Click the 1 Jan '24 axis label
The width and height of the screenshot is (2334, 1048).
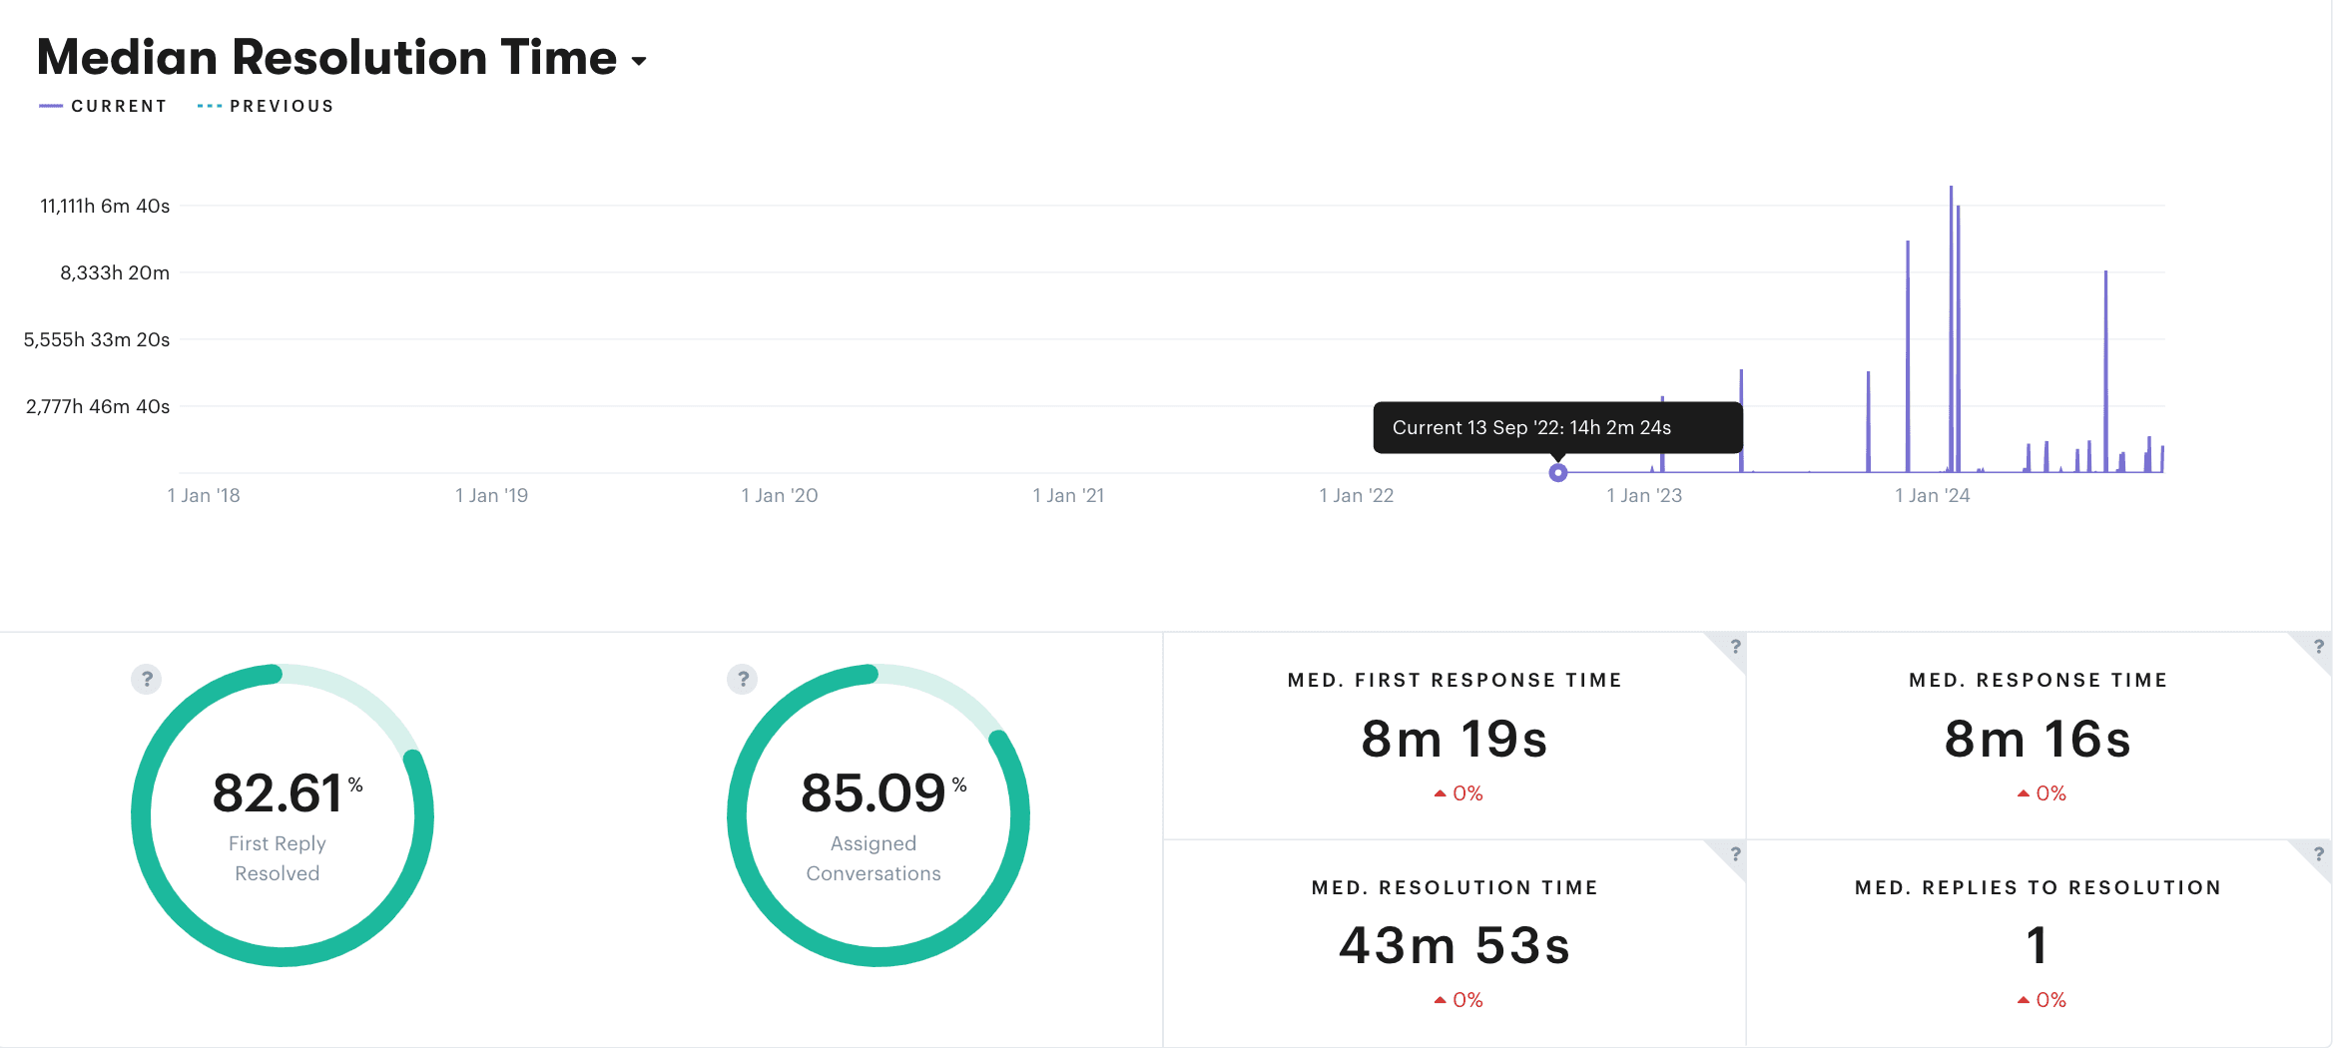pyautogui.click(x=1932, y=496)
